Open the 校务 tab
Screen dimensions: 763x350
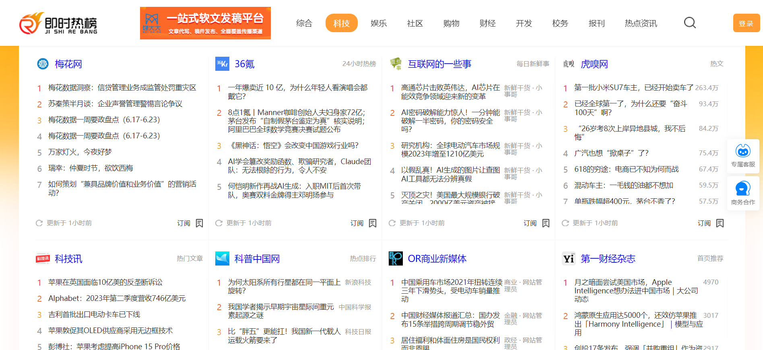click(x=560, y=23)
